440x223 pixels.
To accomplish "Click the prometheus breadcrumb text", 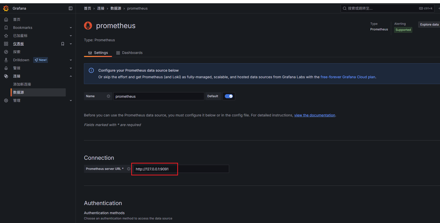I will (137, 8).
